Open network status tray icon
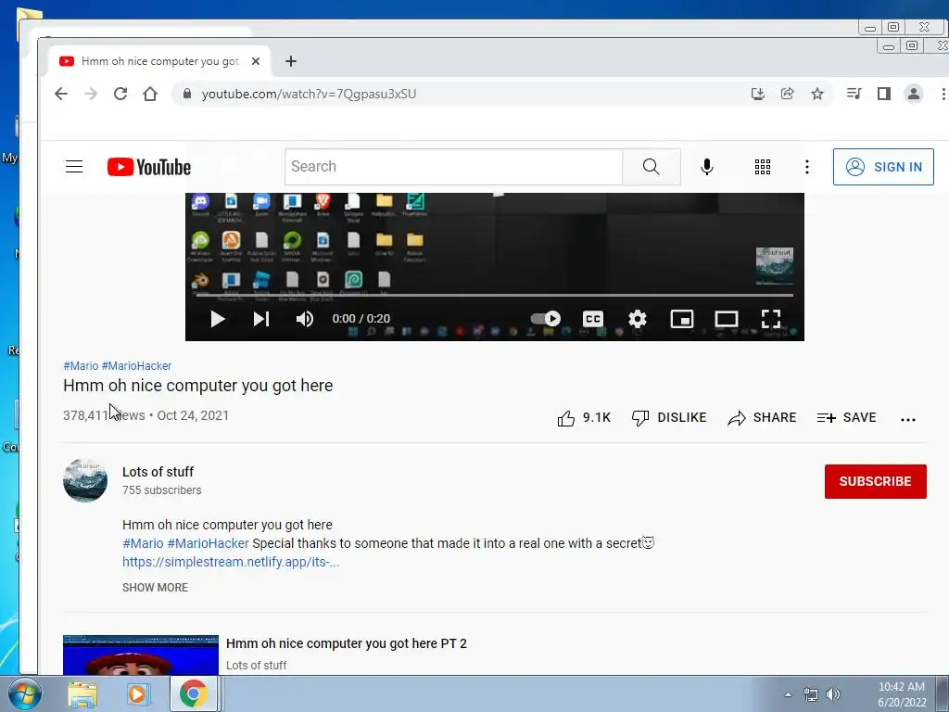This screenshot has height=712, width=949. (x=810, y=694)
